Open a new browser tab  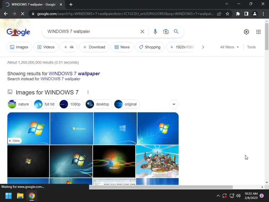71,4
